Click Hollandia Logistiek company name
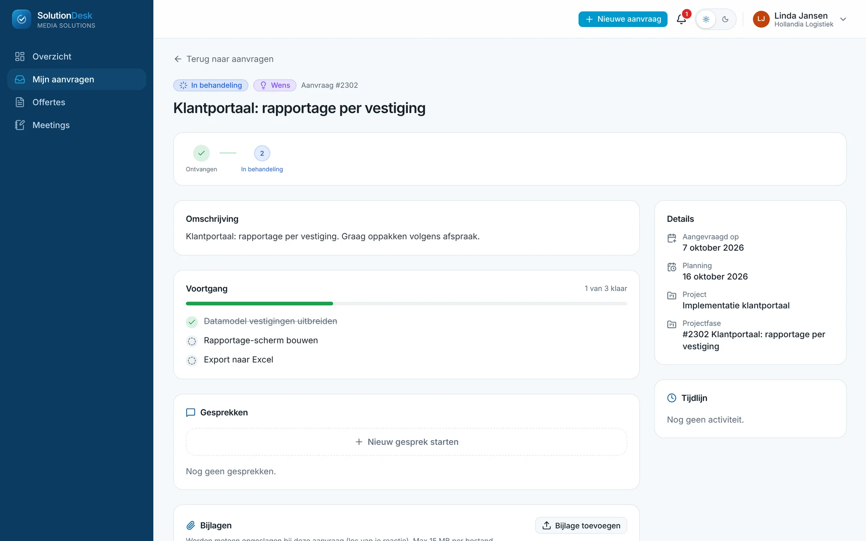 click(804, 24)
